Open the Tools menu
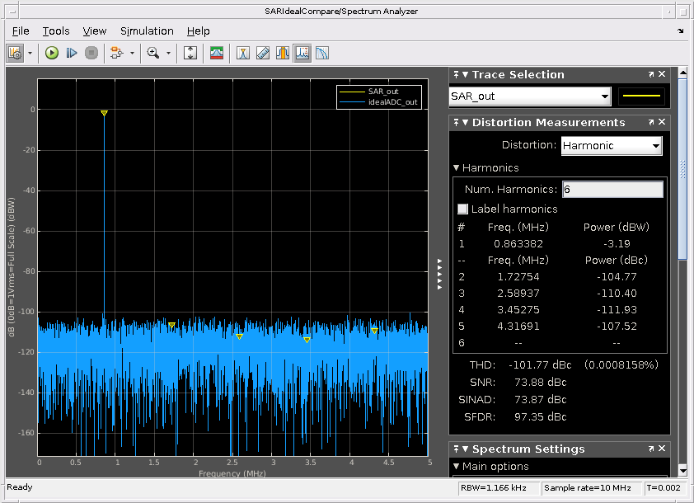Viewport: 694px width, 503px height. pos(56,31)
